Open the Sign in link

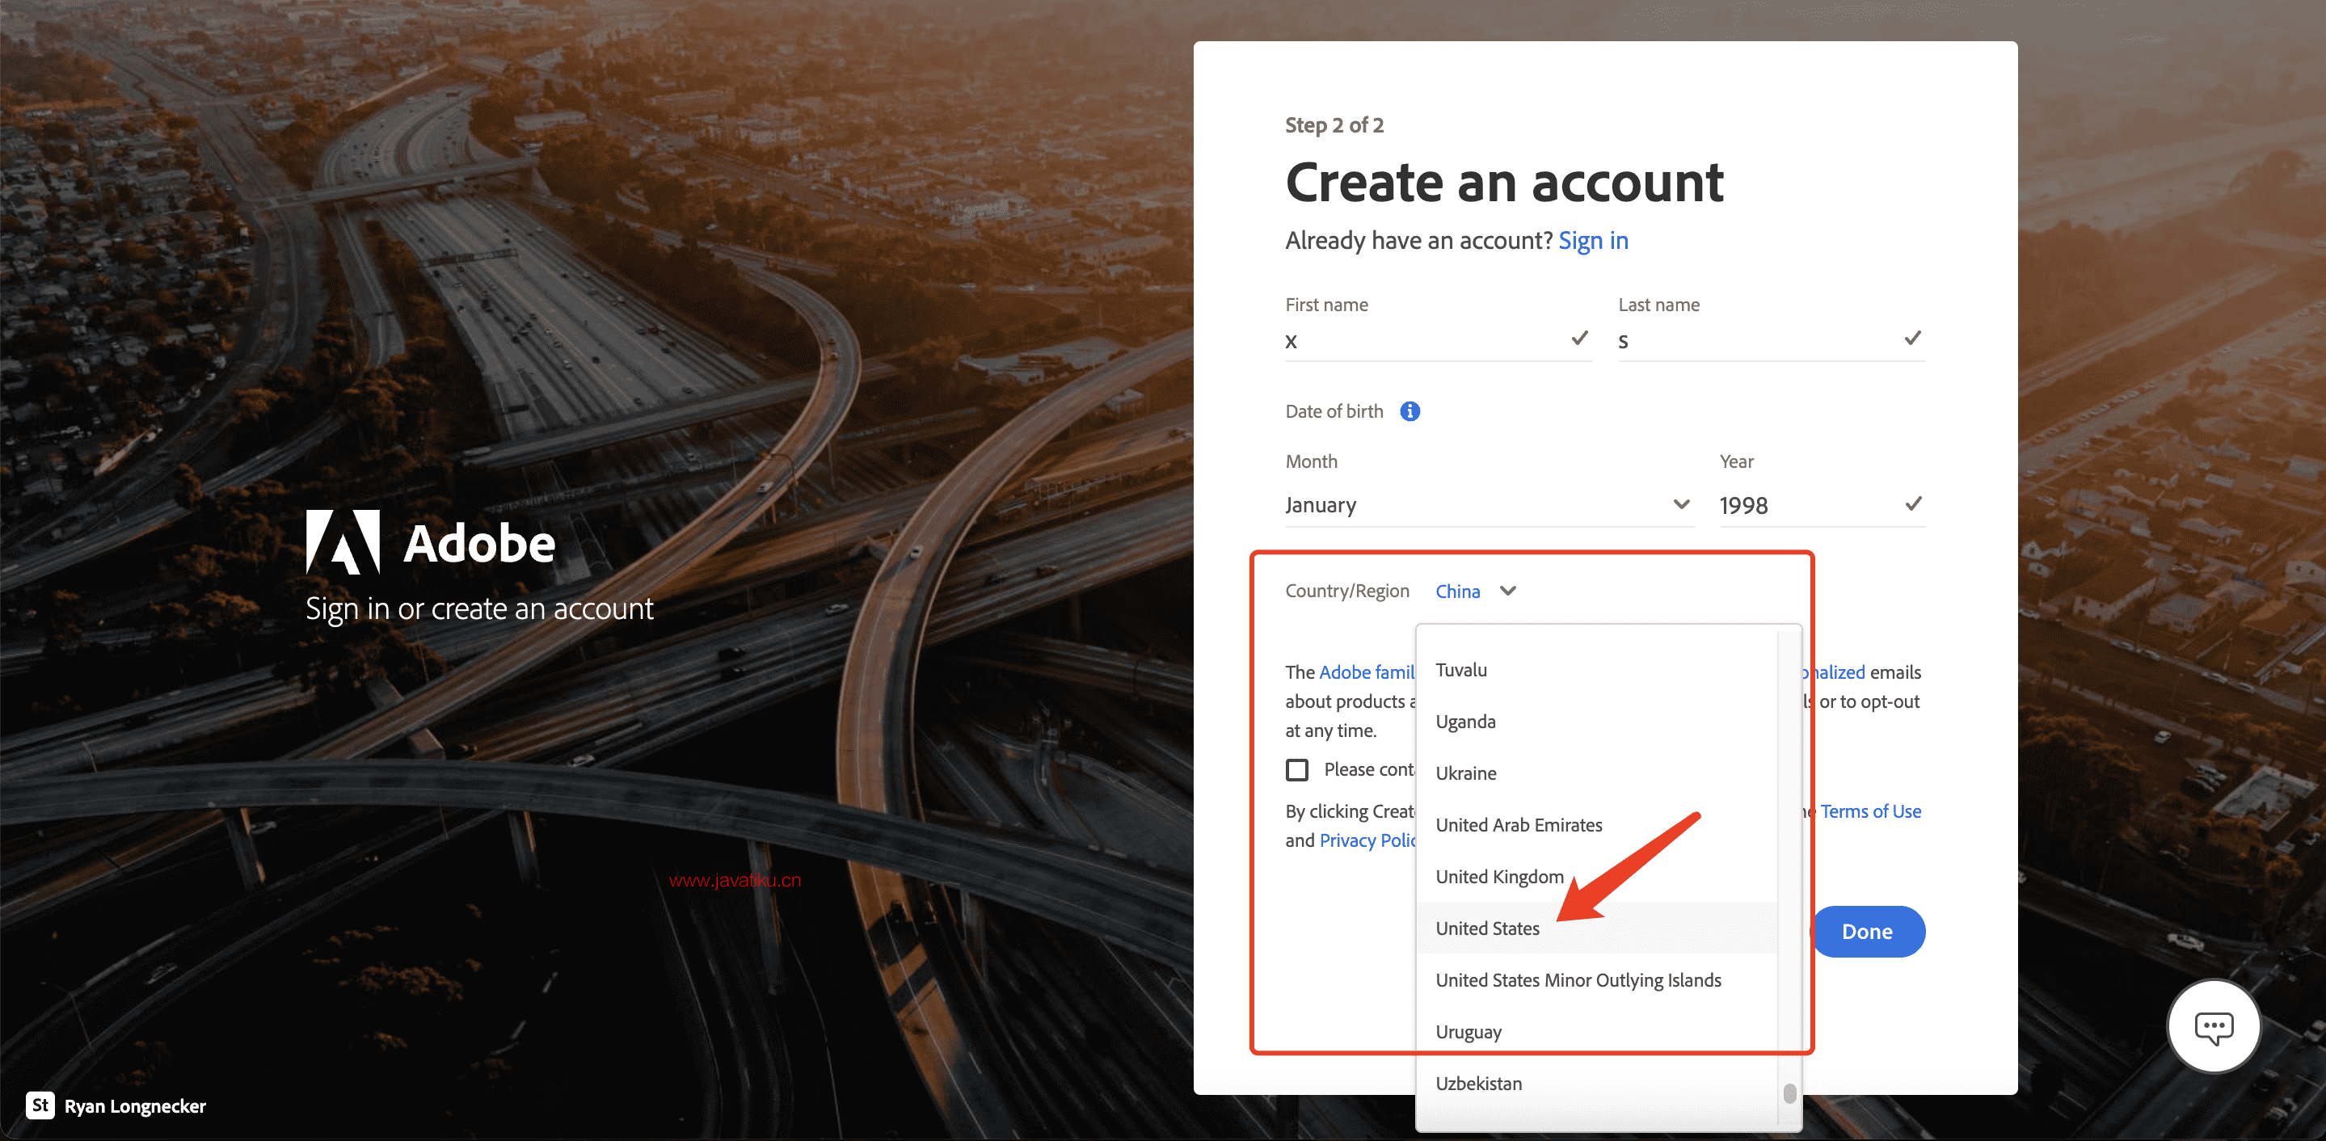point(1593,241)
